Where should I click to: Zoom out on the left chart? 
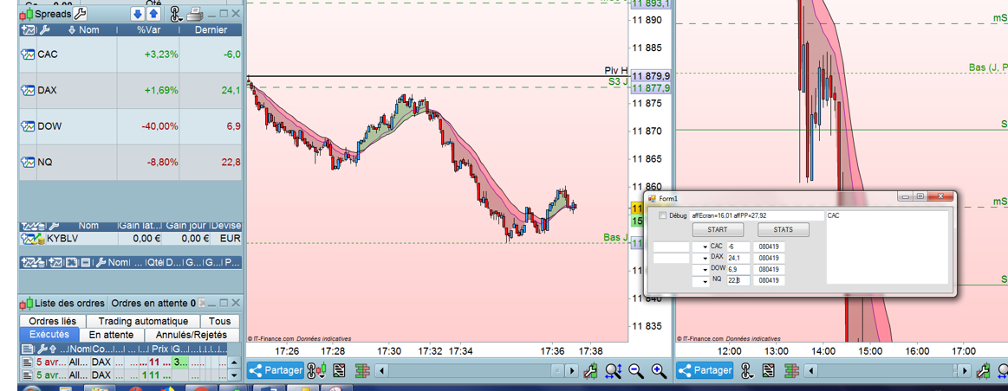[x=636, y=370]
